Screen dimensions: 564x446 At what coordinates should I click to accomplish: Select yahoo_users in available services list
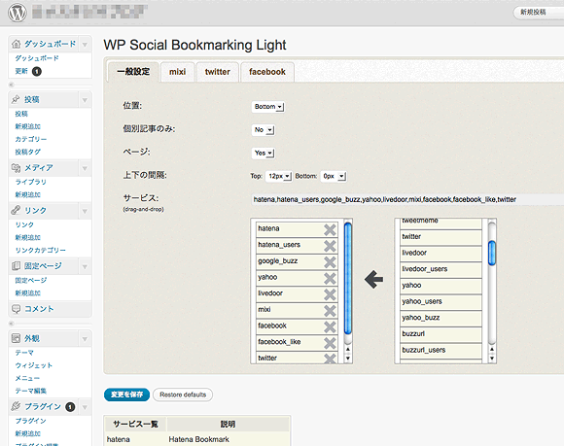[441, 302]
